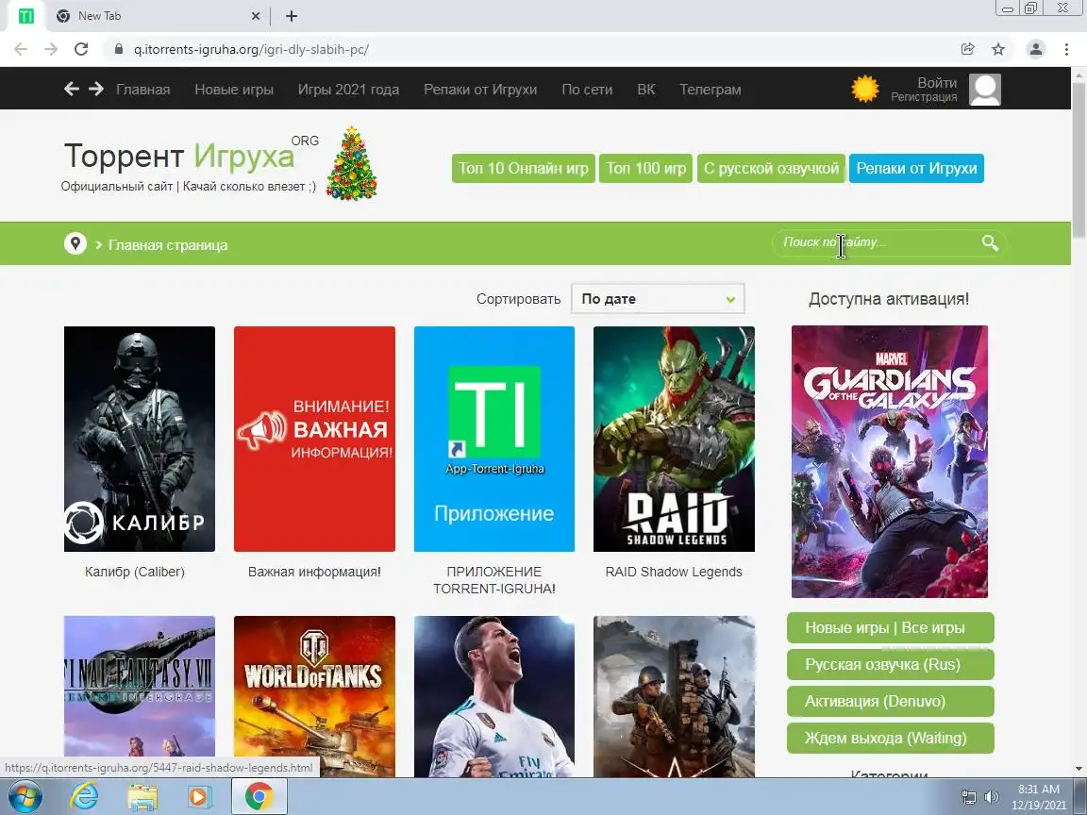Click the site's left arrow navigation icon

click(72, 89)
